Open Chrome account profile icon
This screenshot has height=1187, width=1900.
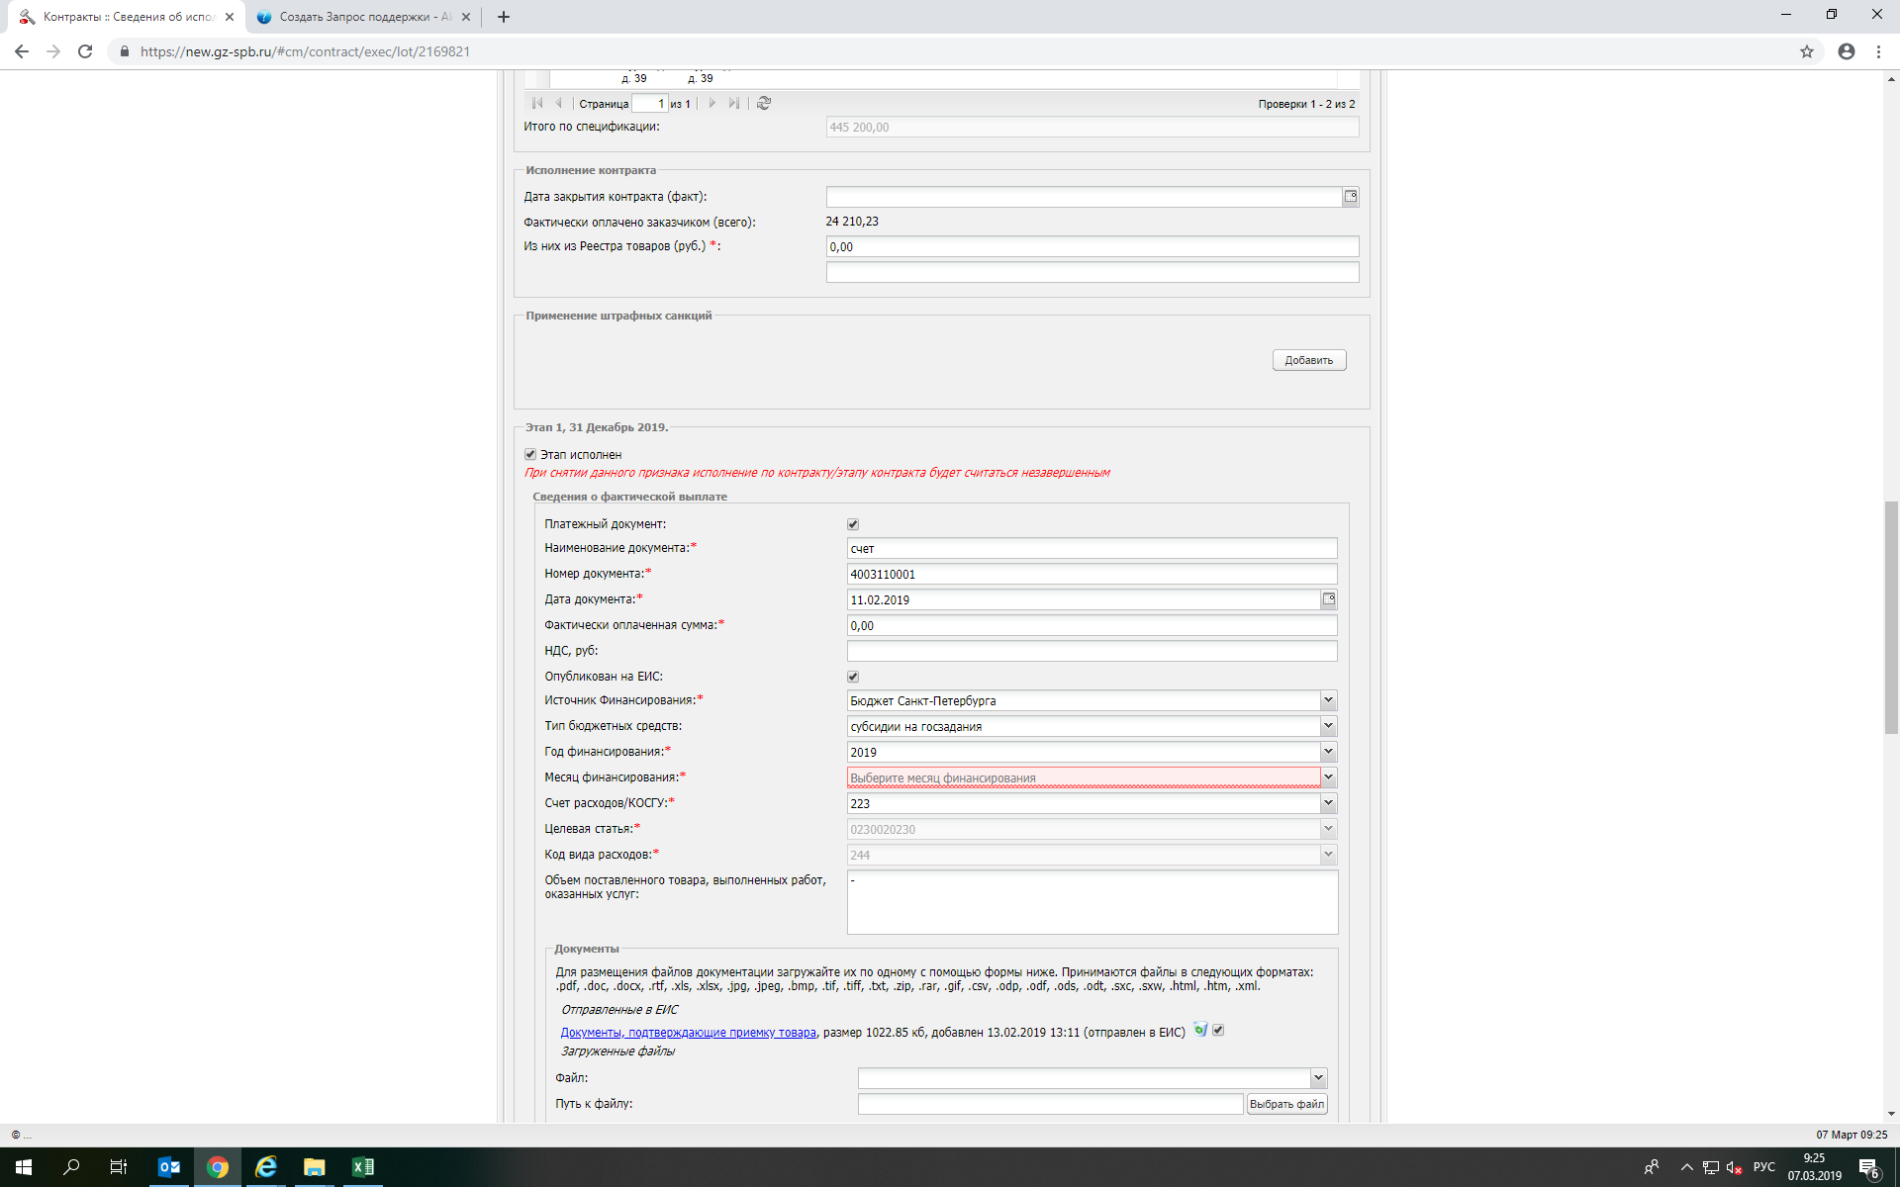point(1846,51)
